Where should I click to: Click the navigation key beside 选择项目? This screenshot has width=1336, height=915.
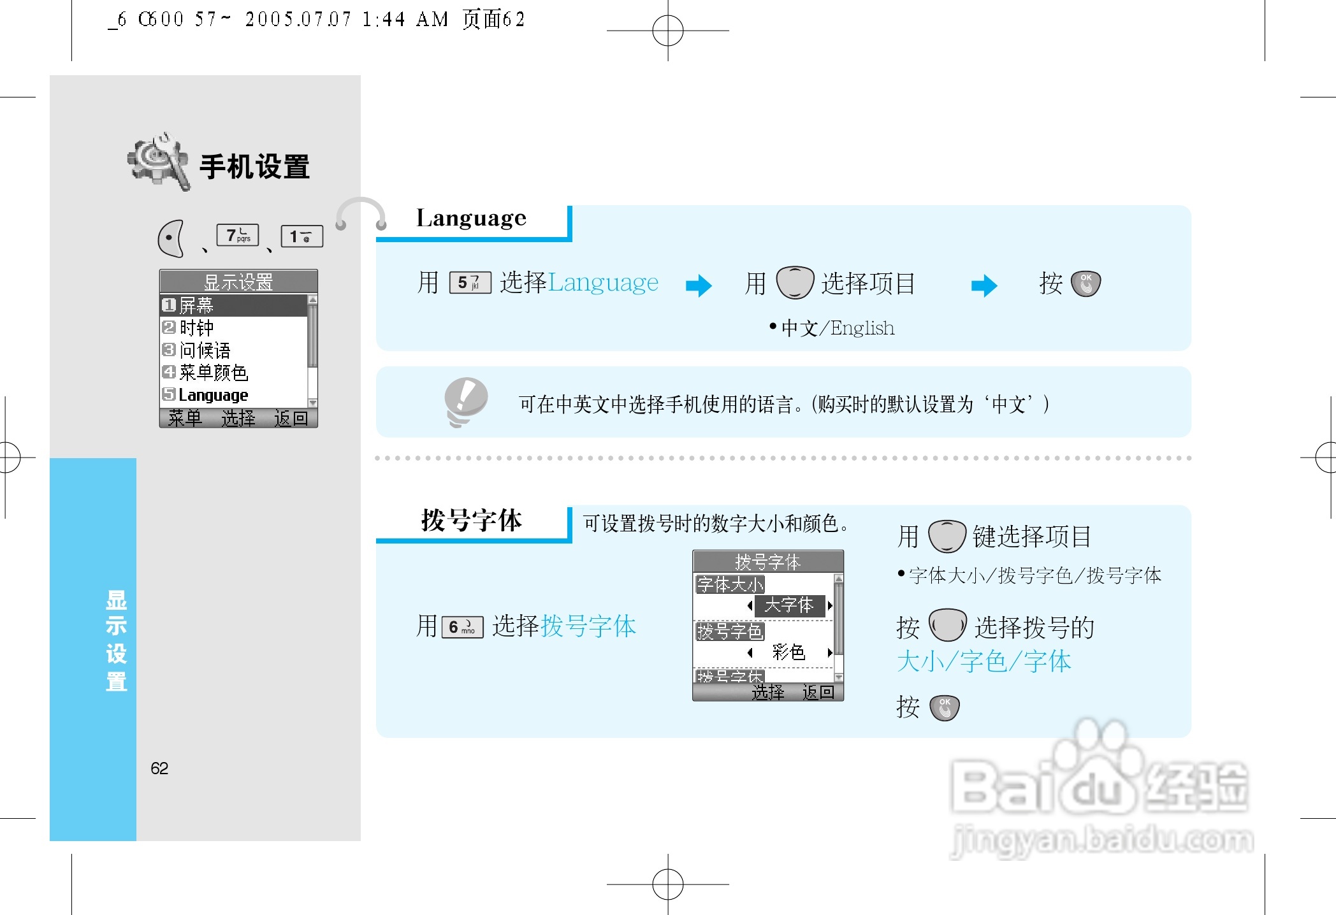(x=794, y=283)
